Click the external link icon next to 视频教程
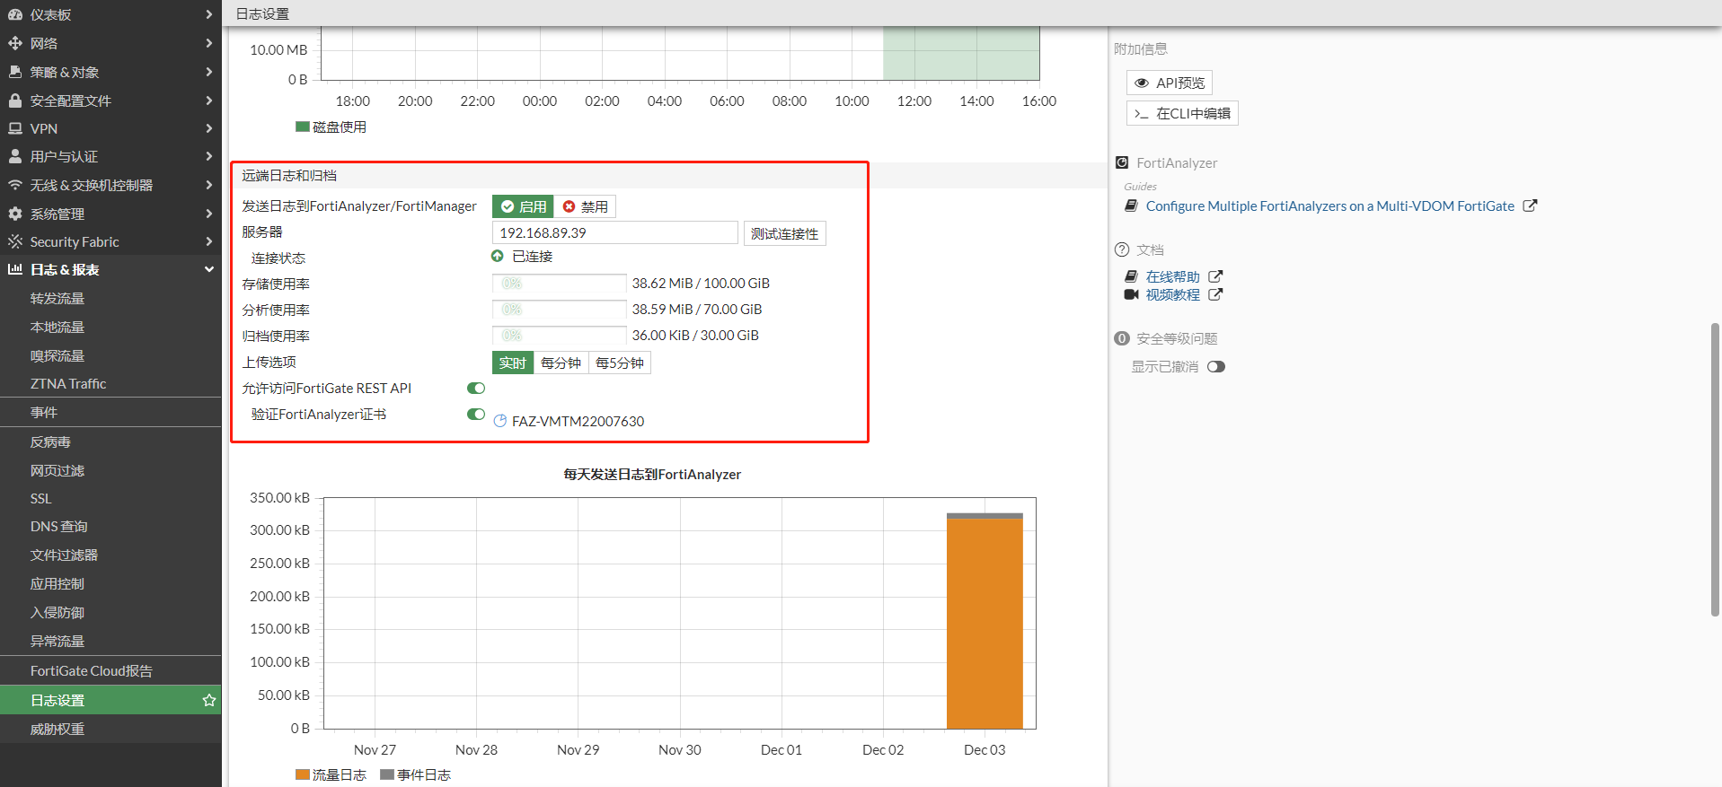The height and width of the screenshot is (787, 1722). click(x=1215, y=294)
